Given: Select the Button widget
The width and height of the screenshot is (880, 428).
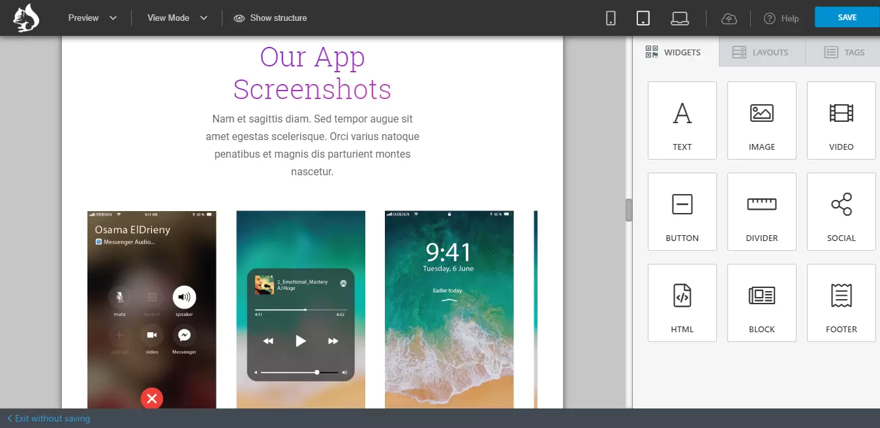Looking at the screenshot, I should tap(682, 212).
